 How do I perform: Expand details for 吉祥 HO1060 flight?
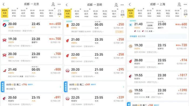click(x=146, y=52)
